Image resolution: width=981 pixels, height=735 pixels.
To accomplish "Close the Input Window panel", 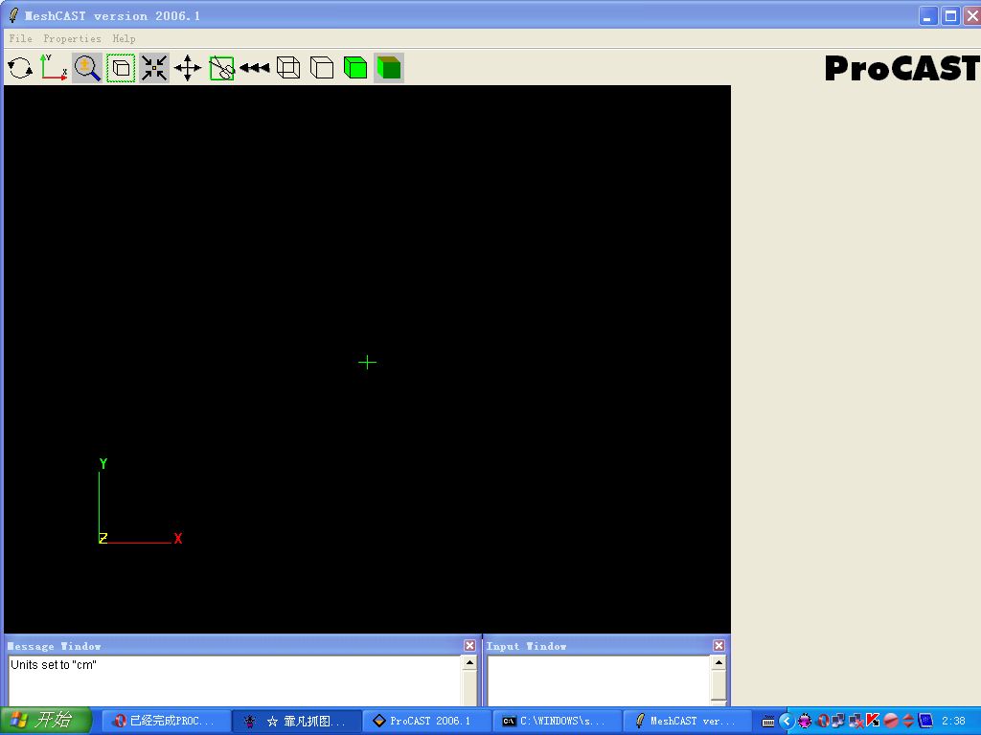I will [719, 645].
